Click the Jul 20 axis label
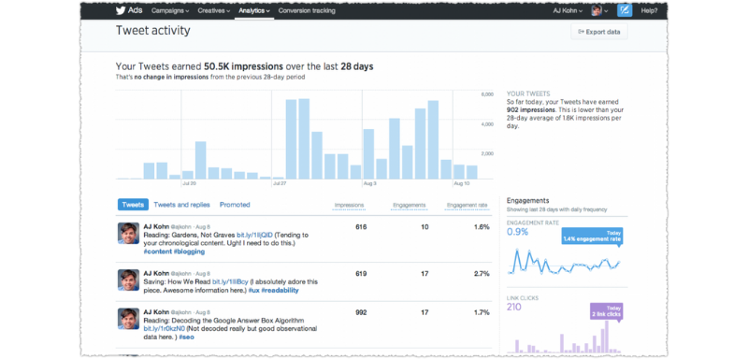 tap(190, 183)
